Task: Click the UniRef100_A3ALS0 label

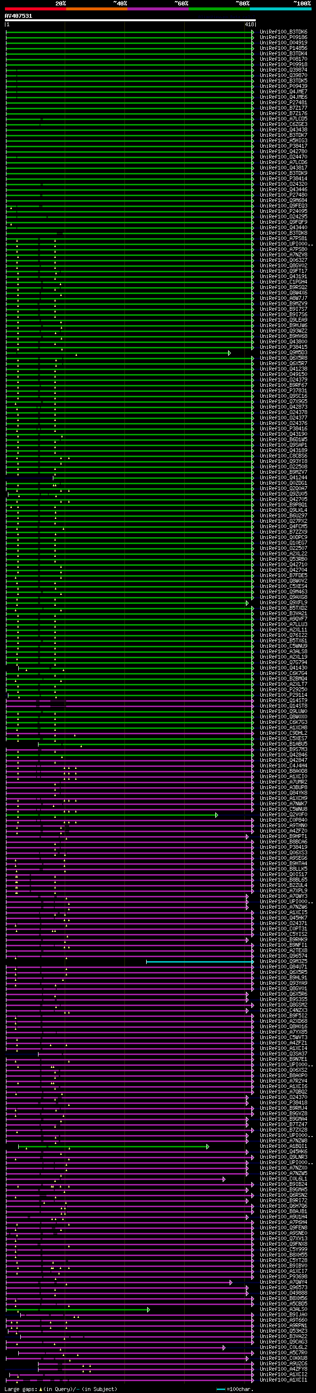Action: click(283, 1309)
